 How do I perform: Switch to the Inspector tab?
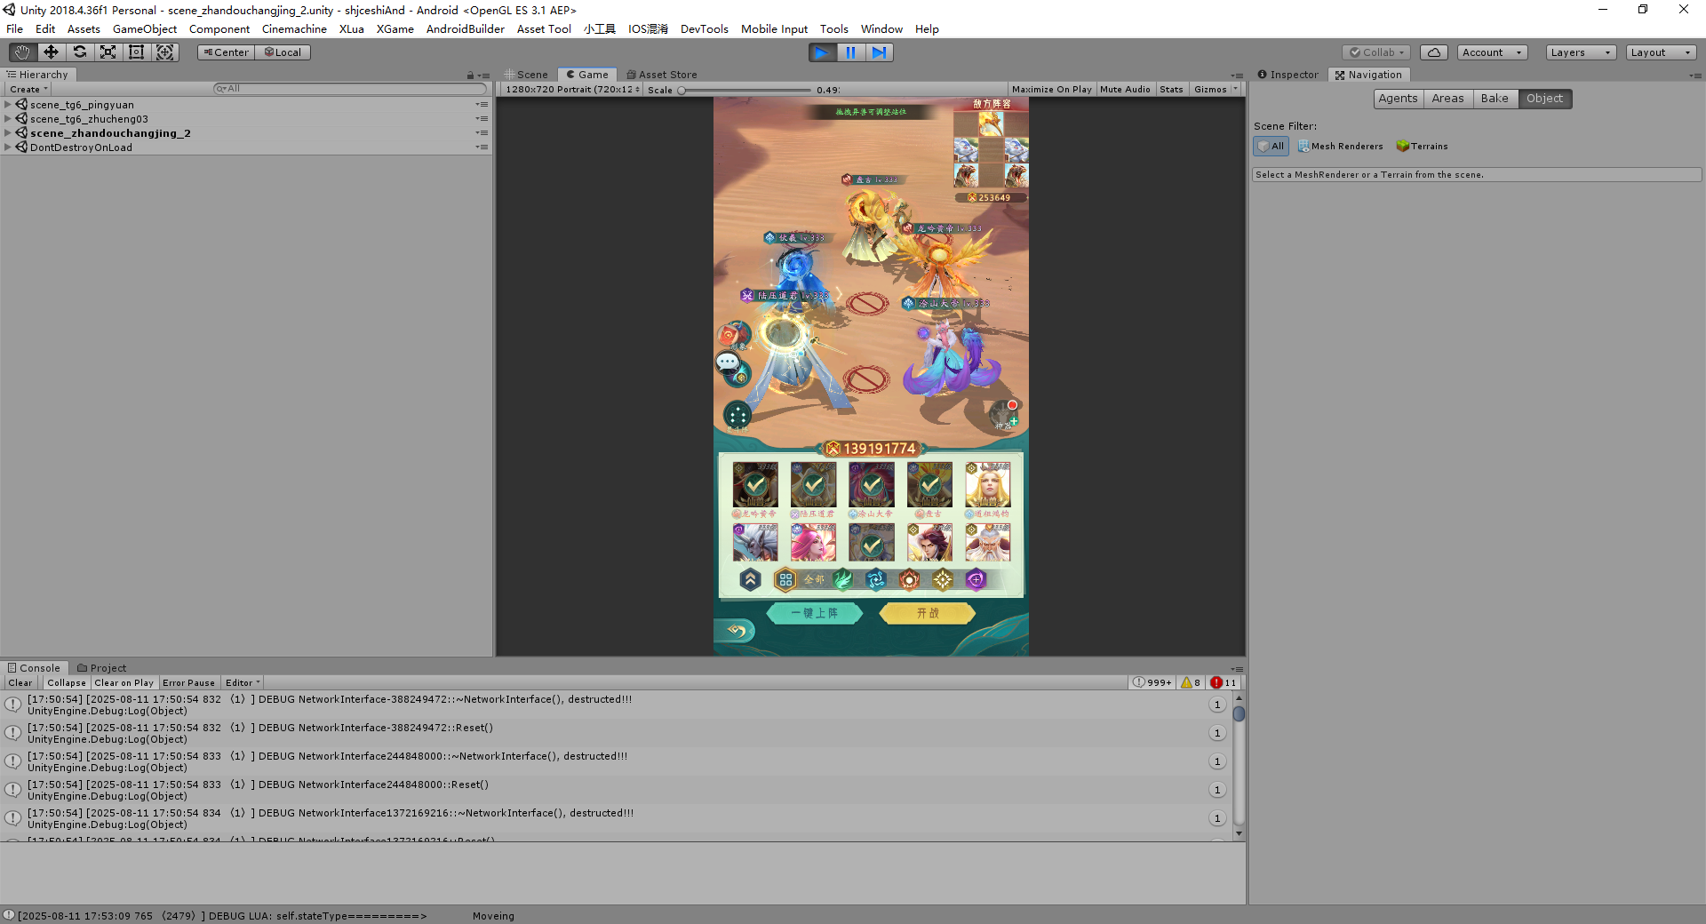tap(1288, 75)
